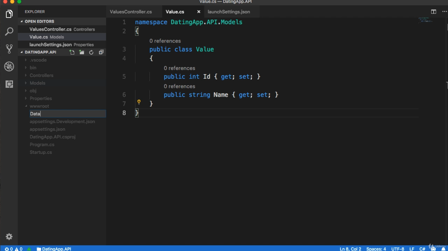This screenshot has width=448, height=251.
Task: Open the Source Control view icon
Action: (9, 49)
